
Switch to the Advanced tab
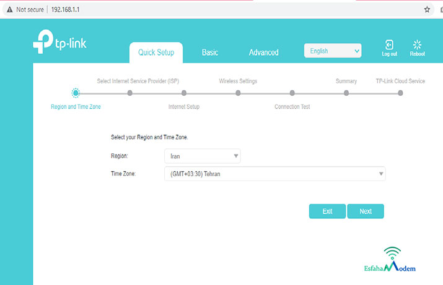click(263, 53)
